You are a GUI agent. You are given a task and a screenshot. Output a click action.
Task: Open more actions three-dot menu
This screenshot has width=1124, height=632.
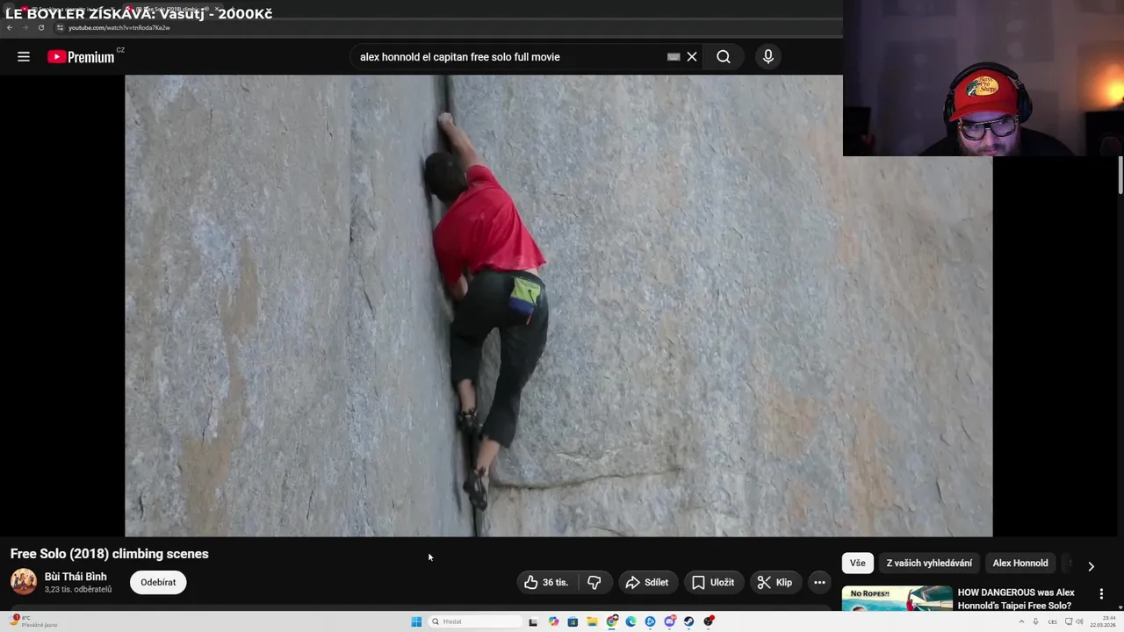(x=819, y=582)
